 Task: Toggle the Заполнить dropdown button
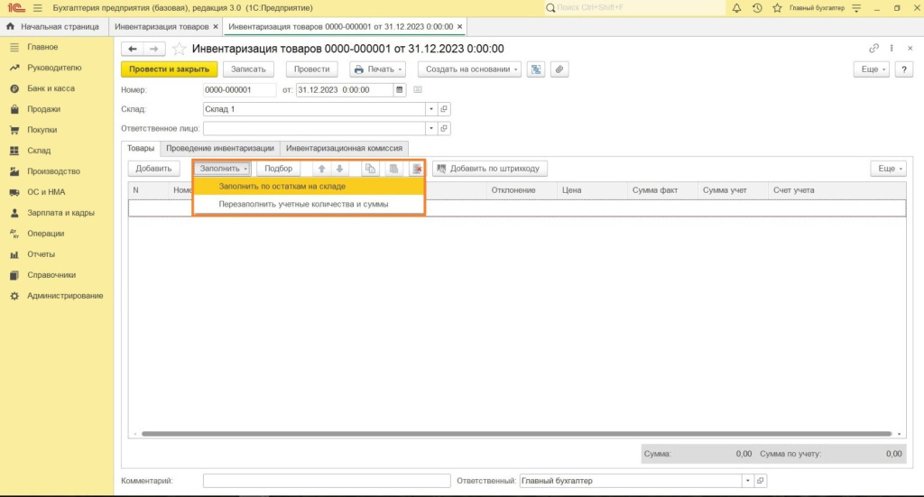[x=223, y=169]
